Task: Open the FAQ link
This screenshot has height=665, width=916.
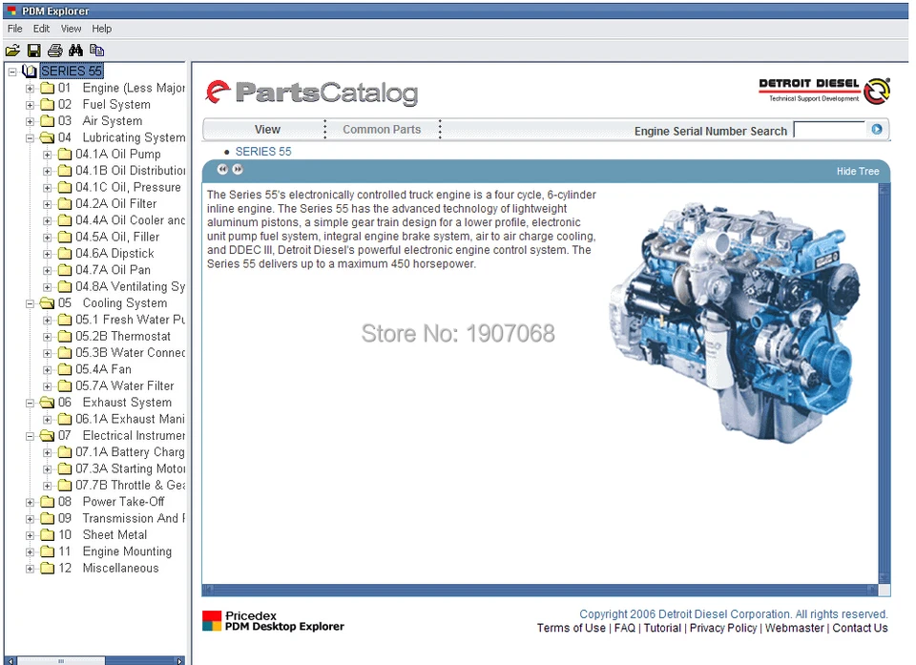Action: [x=624, y=628]
